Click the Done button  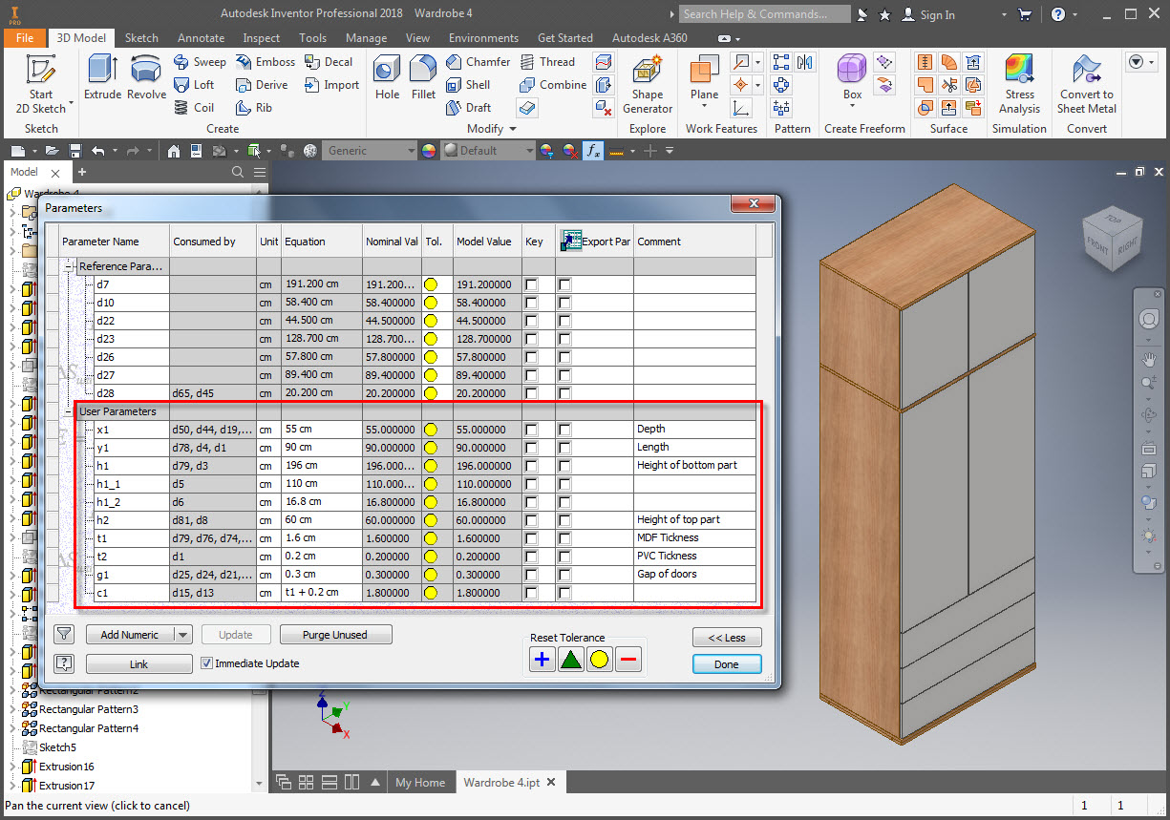pyautogui.click(x=726, y=664)
